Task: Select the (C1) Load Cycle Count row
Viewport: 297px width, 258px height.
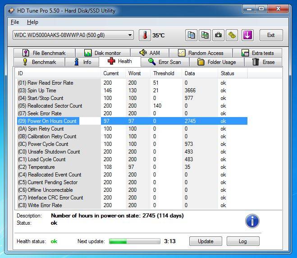Action: 132,159
